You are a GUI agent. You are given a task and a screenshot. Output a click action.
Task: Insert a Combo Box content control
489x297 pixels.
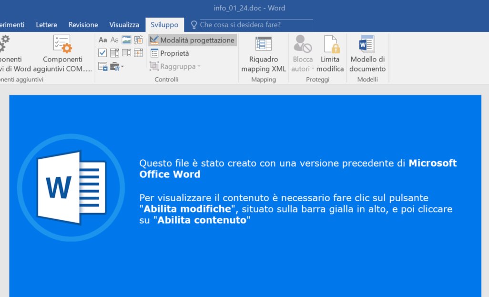point(114,53)
